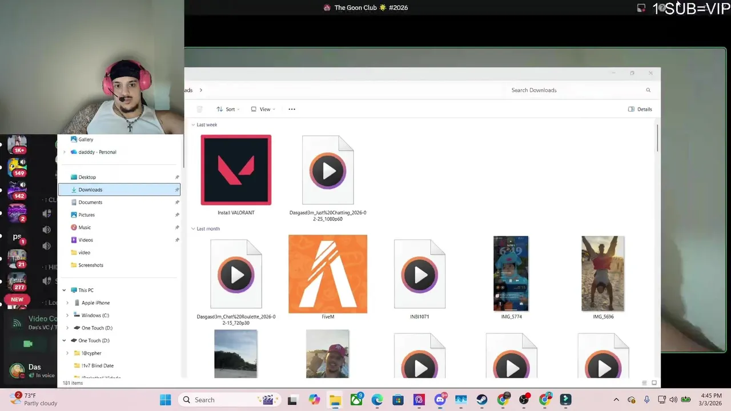
Task: Click the Search Downloads field
Action: pos(580,90)
